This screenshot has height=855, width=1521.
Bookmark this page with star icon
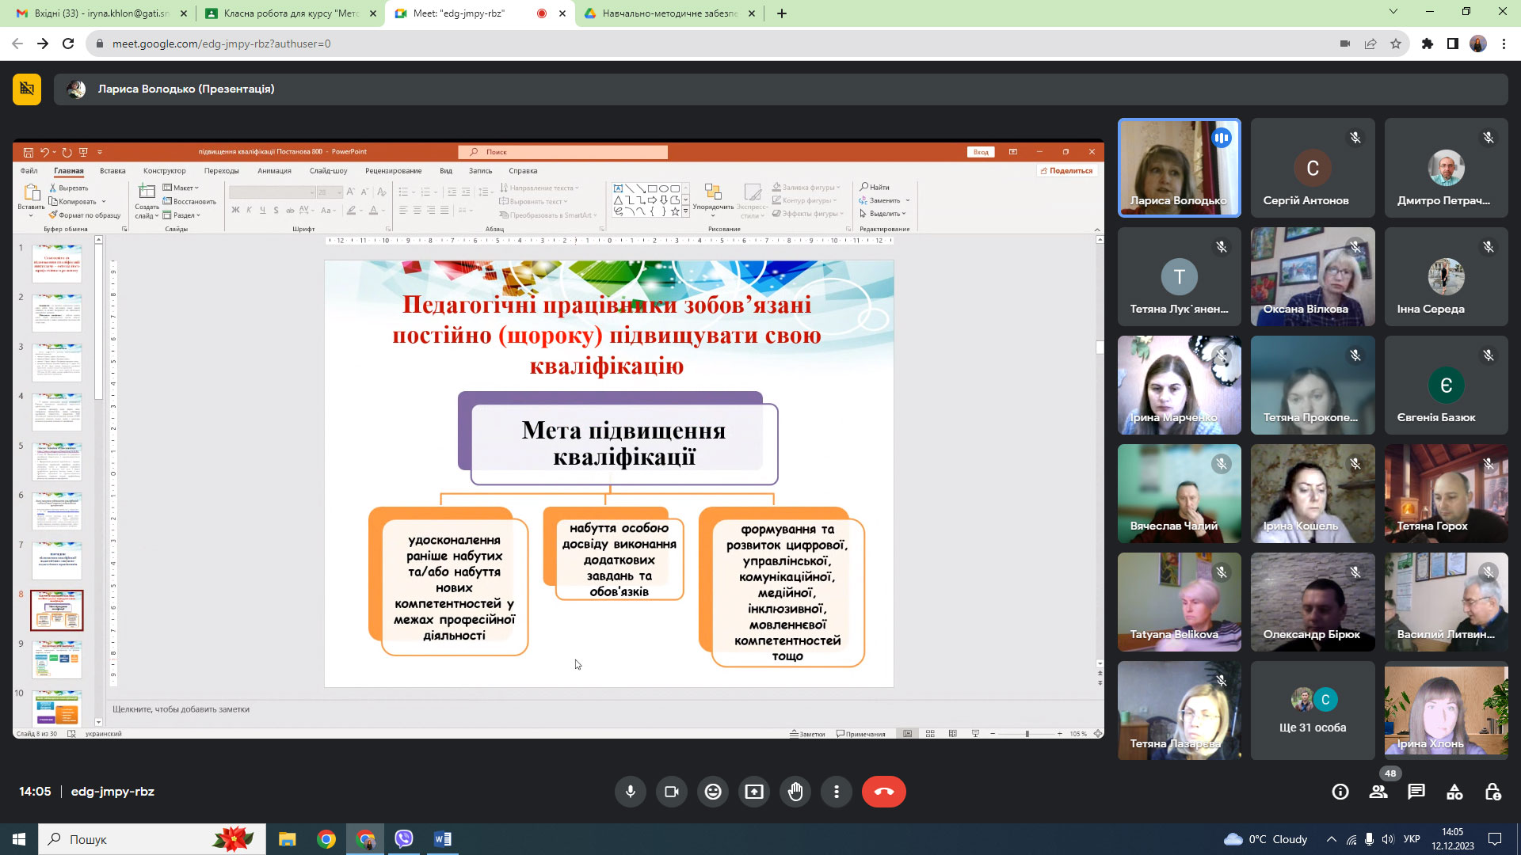click(x=1396, y=44)
